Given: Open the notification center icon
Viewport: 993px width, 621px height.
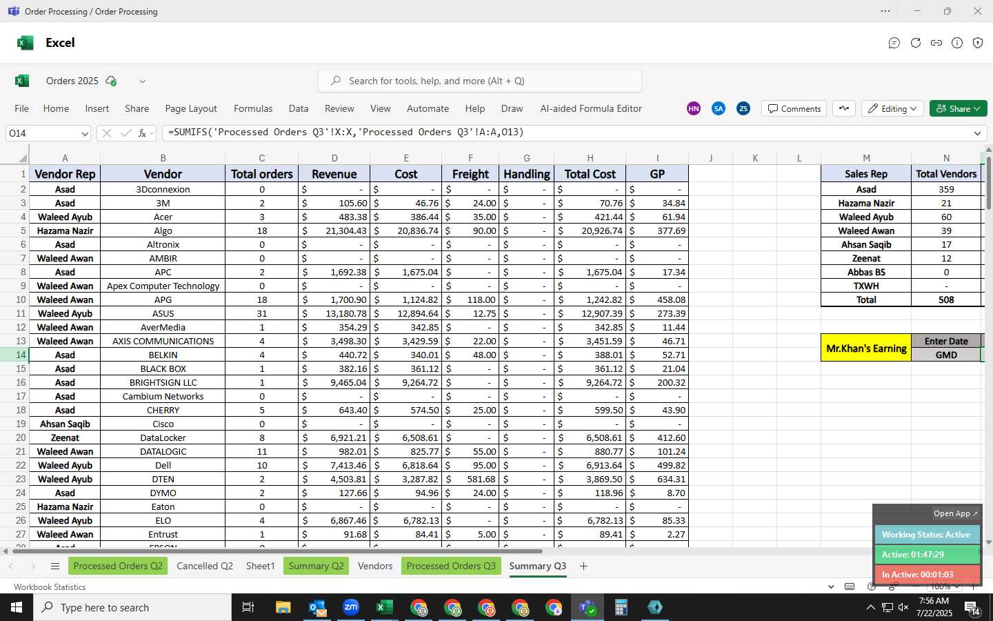Looking at the screenshot, I should [x=972, y=608].
